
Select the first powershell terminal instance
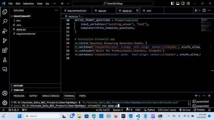[x=201, y=101]
